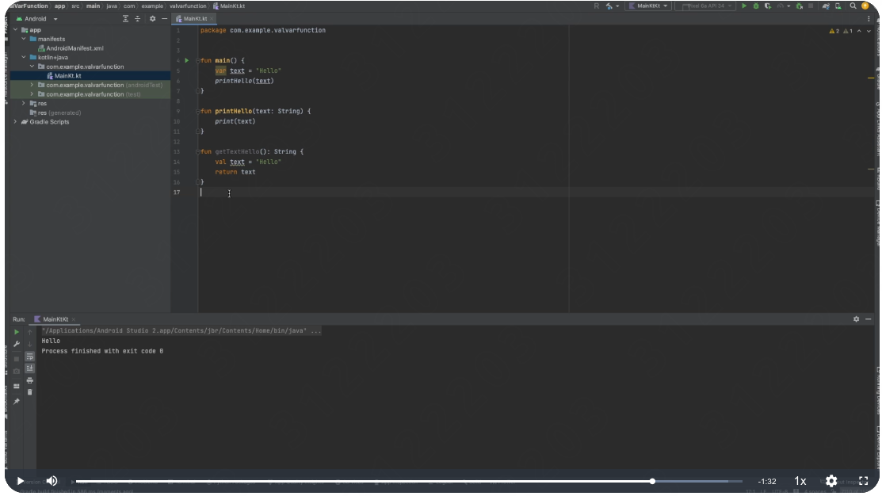This screenshot has width=882, height=496.
Task: Expand the Gradle Scripts tree node
Action: (15, 122)
